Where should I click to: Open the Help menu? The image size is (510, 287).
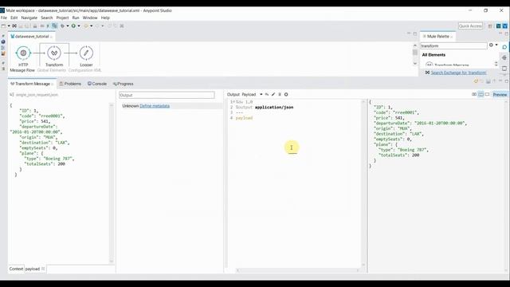point(105,18)
